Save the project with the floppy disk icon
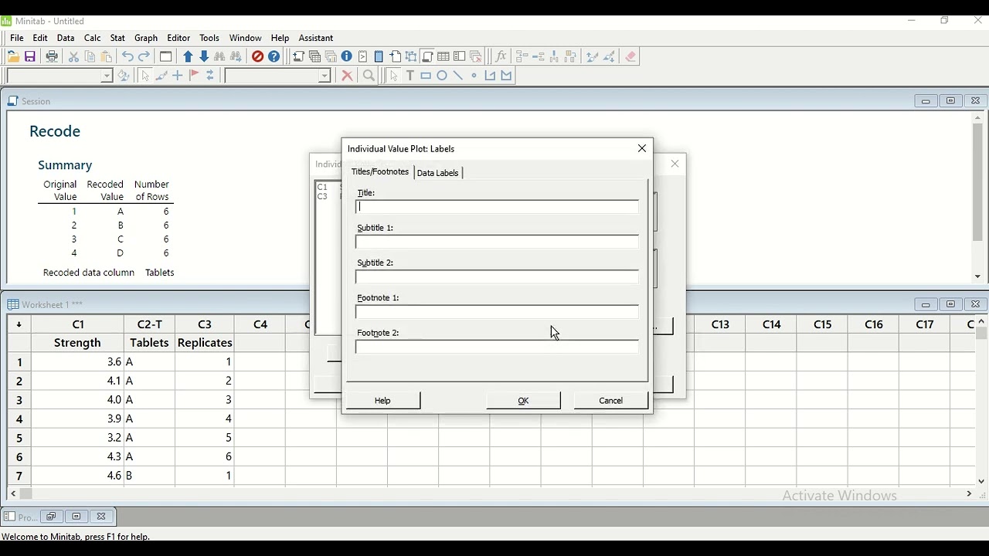 point(30,56)
